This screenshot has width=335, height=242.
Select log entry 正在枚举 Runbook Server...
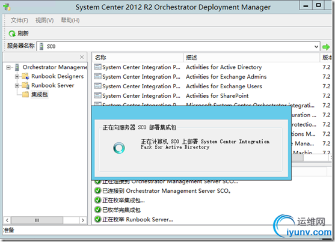[x=138, y=219]
